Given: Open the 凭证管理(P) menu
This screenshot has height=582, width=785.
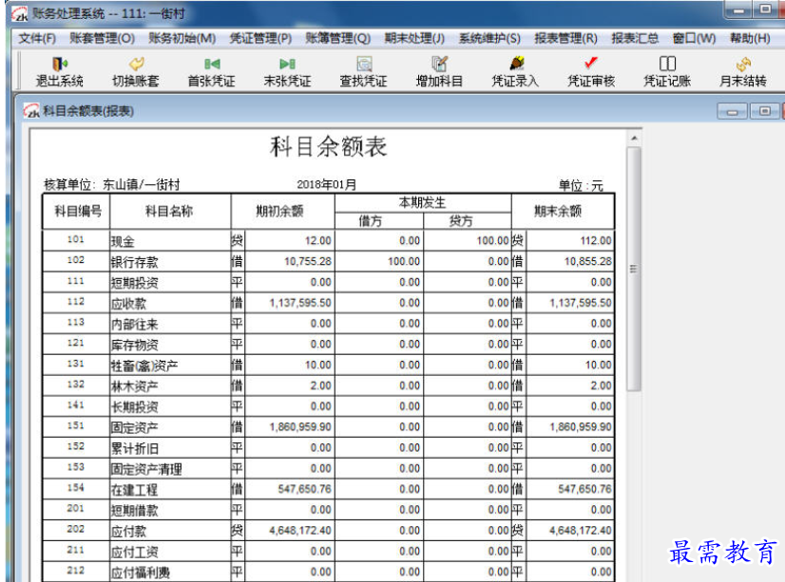Looking at the screenshot, I should pos(260,39).
